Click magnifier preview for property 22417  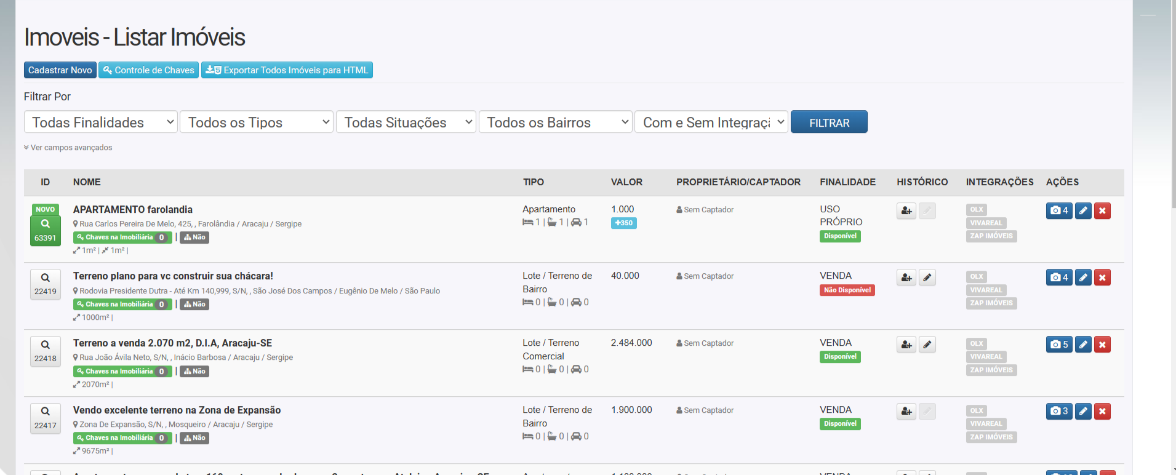click(46, 412)
